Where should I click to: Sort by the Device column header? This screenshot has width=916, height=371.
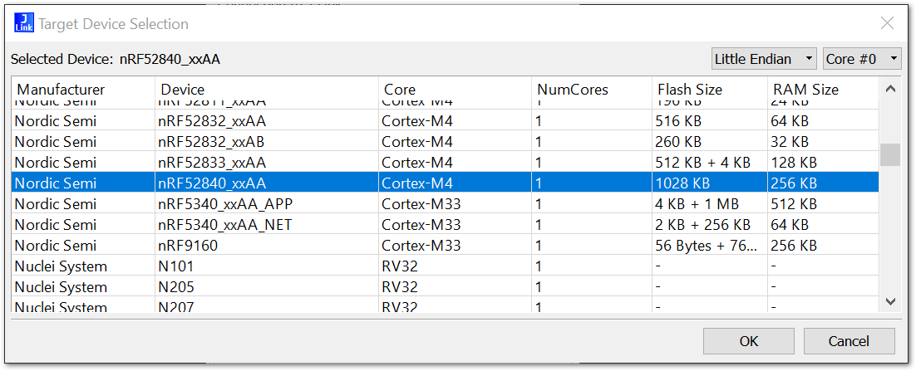point(267,90)
